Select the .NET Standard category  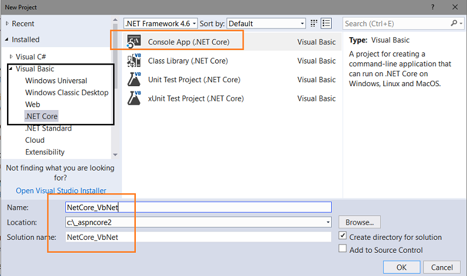click(48, 128)
